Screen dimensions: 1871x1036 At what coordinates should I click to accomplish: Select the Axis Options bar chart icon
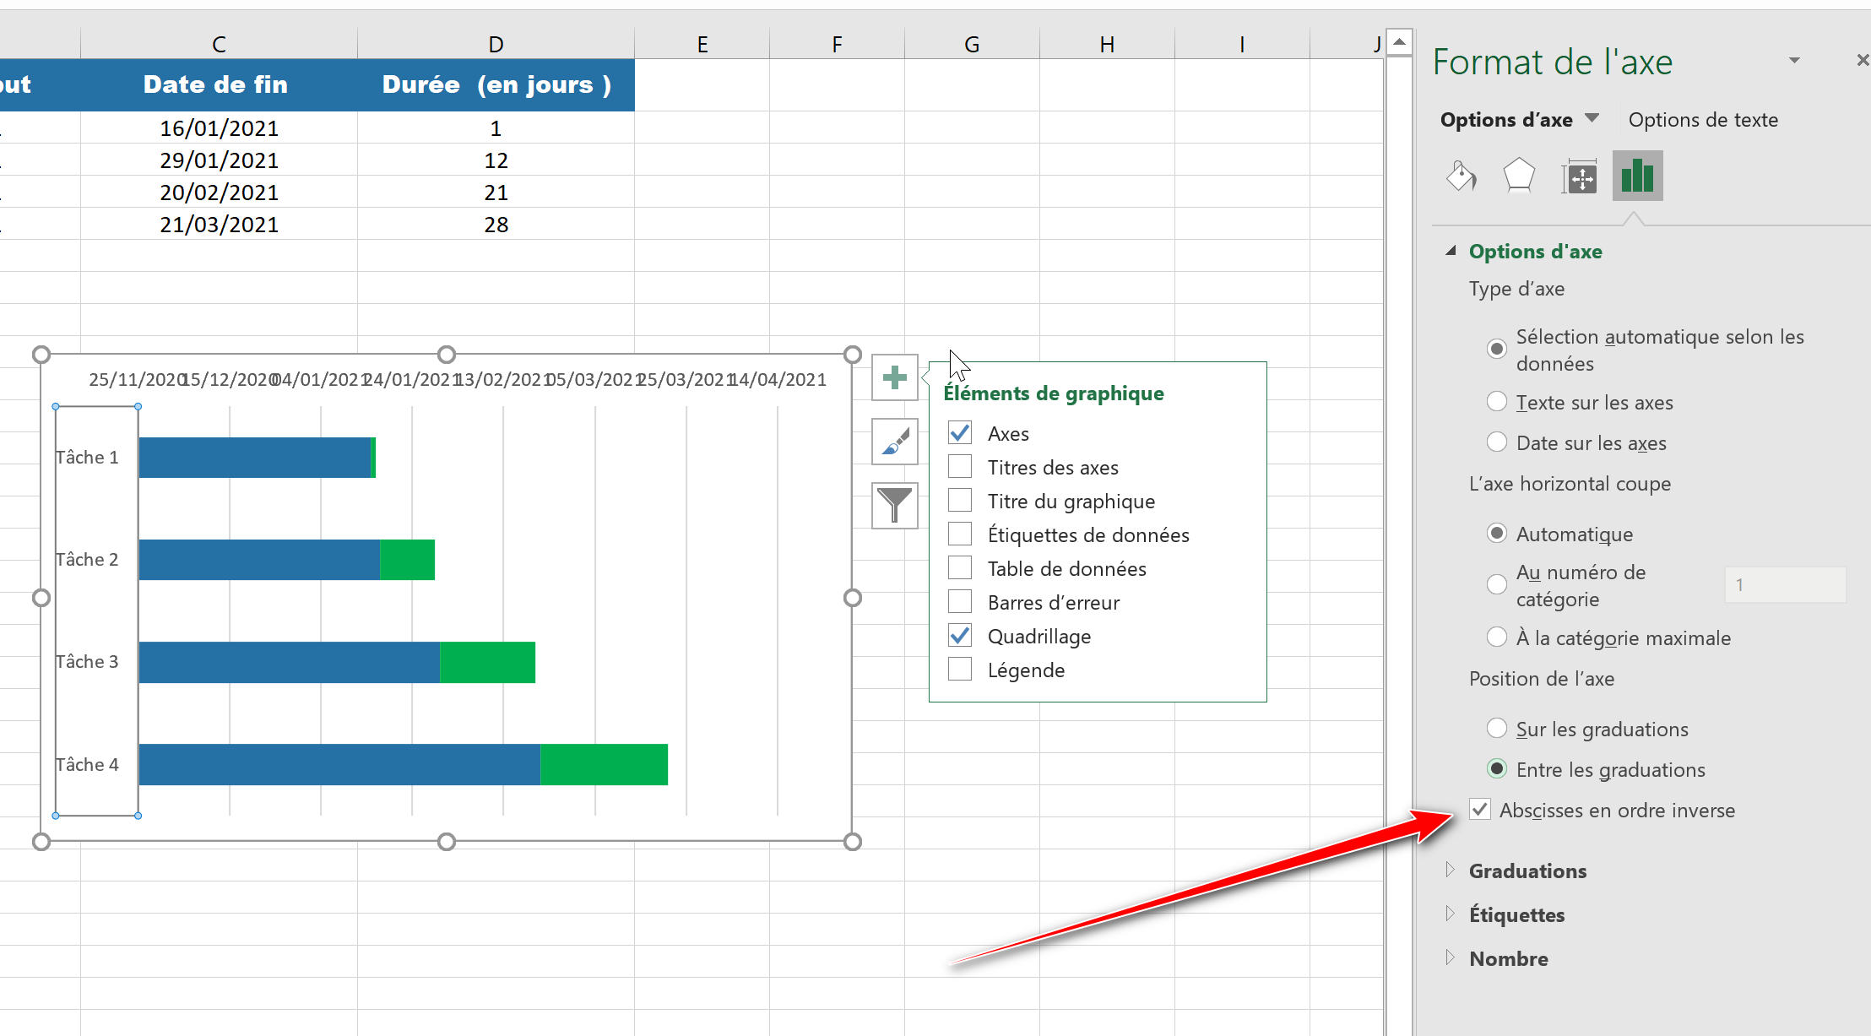click(x=1637, y=176)
